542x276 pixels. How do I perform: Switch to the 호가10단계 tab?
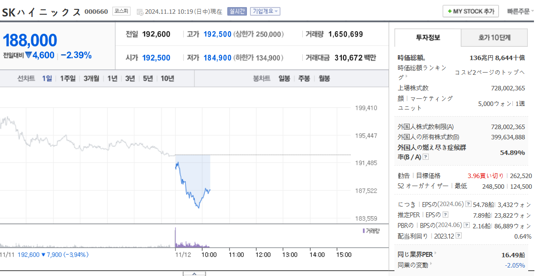(x=494, y=38)
